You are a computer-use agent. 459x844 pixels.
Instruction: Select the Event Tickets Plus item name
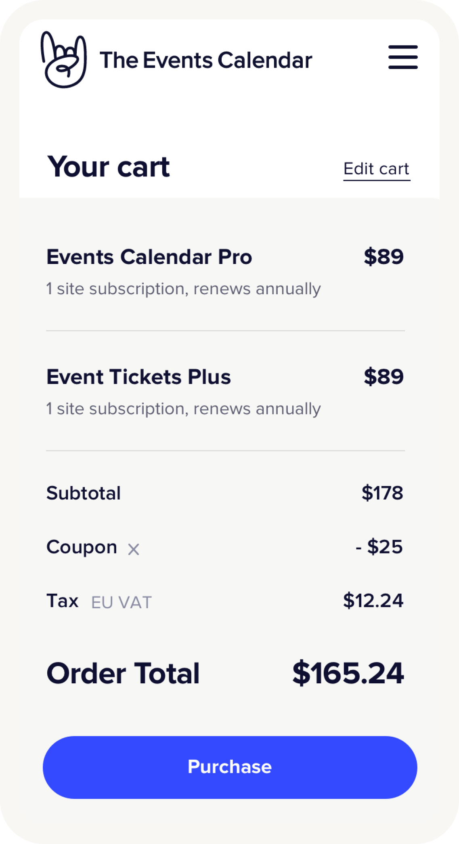[138, 377]
